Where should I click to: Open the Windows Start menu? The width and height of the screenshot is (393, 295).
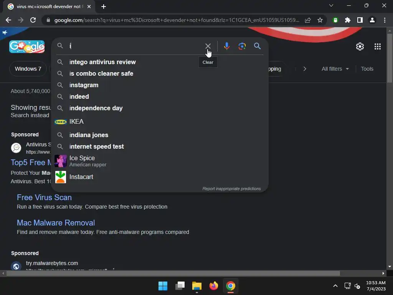click(163, 286)
